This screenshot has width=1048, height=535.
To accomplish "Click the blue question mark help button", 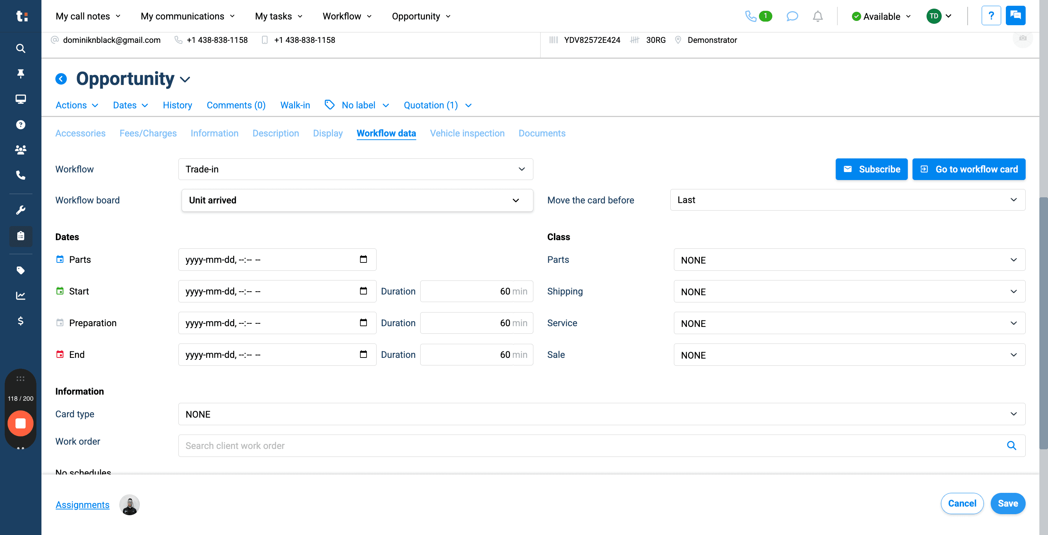I will click(x=991, y=16).
